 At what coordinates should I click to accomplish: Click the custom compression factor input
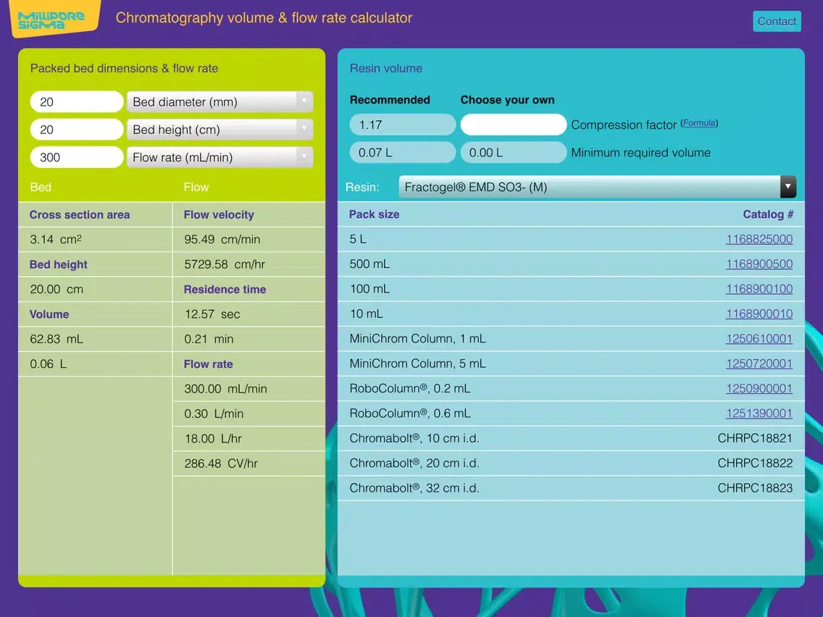(x=514, y=125)
